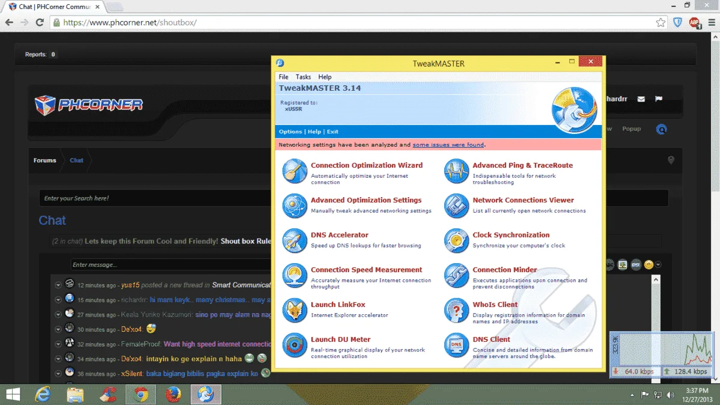Click the Help link in the blue bar
This screenshot has width=720, height=405.
point(314,132)
